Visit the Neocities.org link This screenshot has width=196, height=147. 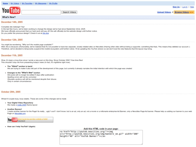click(20, 114)
